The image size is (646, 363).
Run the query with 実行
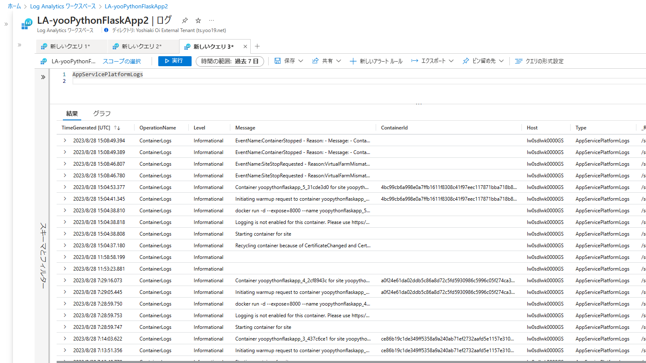175,61
